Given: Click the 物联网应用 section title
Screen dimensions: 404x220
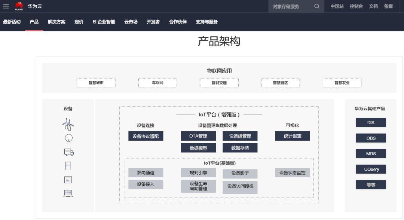Looking at the screenshot, I should pyautogui.click(x=219, y=71).
